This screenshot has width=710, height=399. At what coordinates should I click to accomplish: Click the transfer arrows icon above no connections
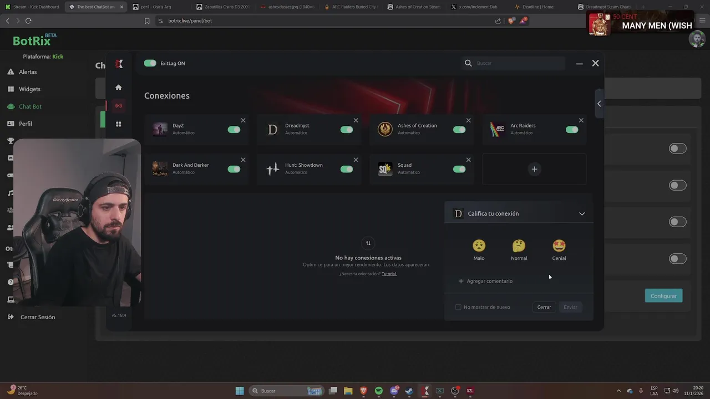368,243
